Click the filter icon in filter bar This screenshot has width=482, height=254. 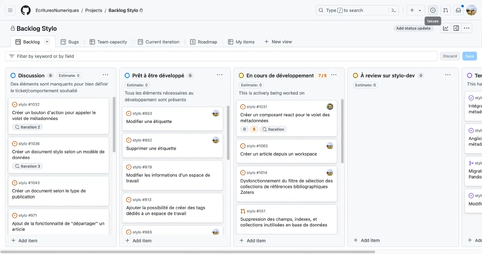tap(12, 56)
